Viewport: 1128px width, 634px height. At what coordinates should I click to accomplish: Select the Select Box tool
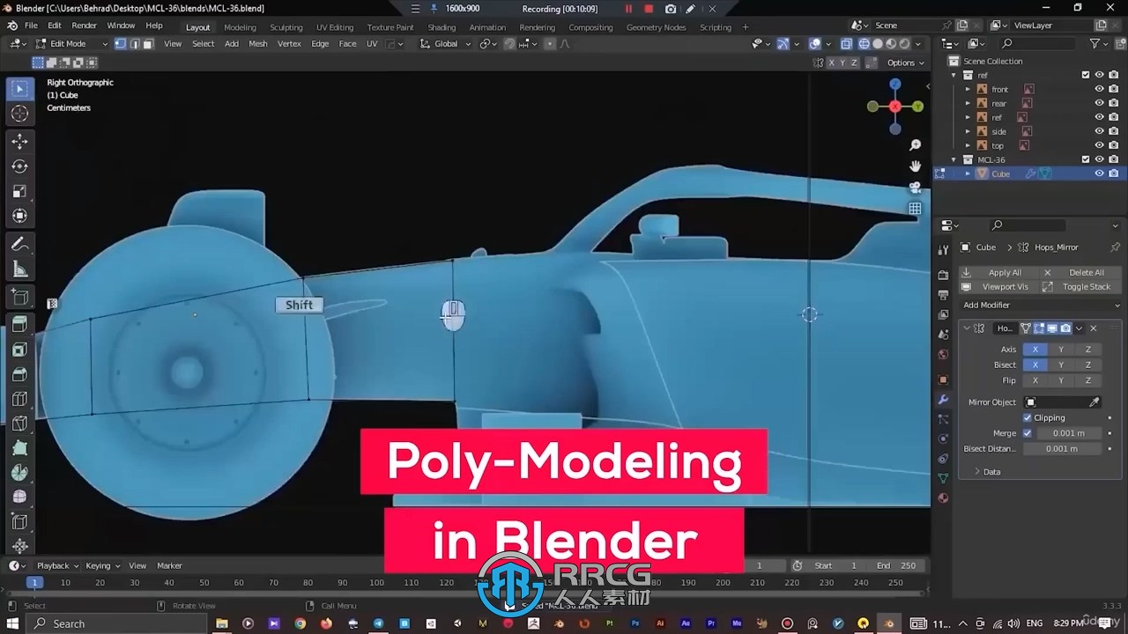(x=19, y=89)
